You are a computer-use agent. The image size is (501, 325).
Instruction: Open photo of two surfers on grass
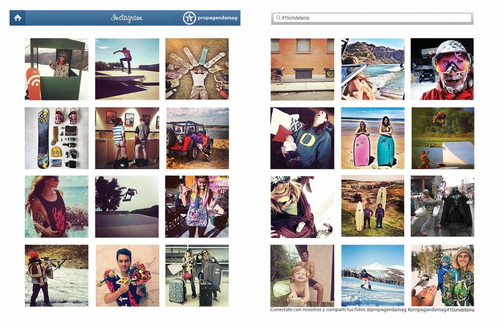[373, 206]
